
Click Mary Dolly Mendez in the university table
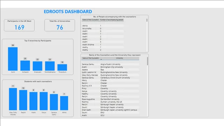pos(90,75)
